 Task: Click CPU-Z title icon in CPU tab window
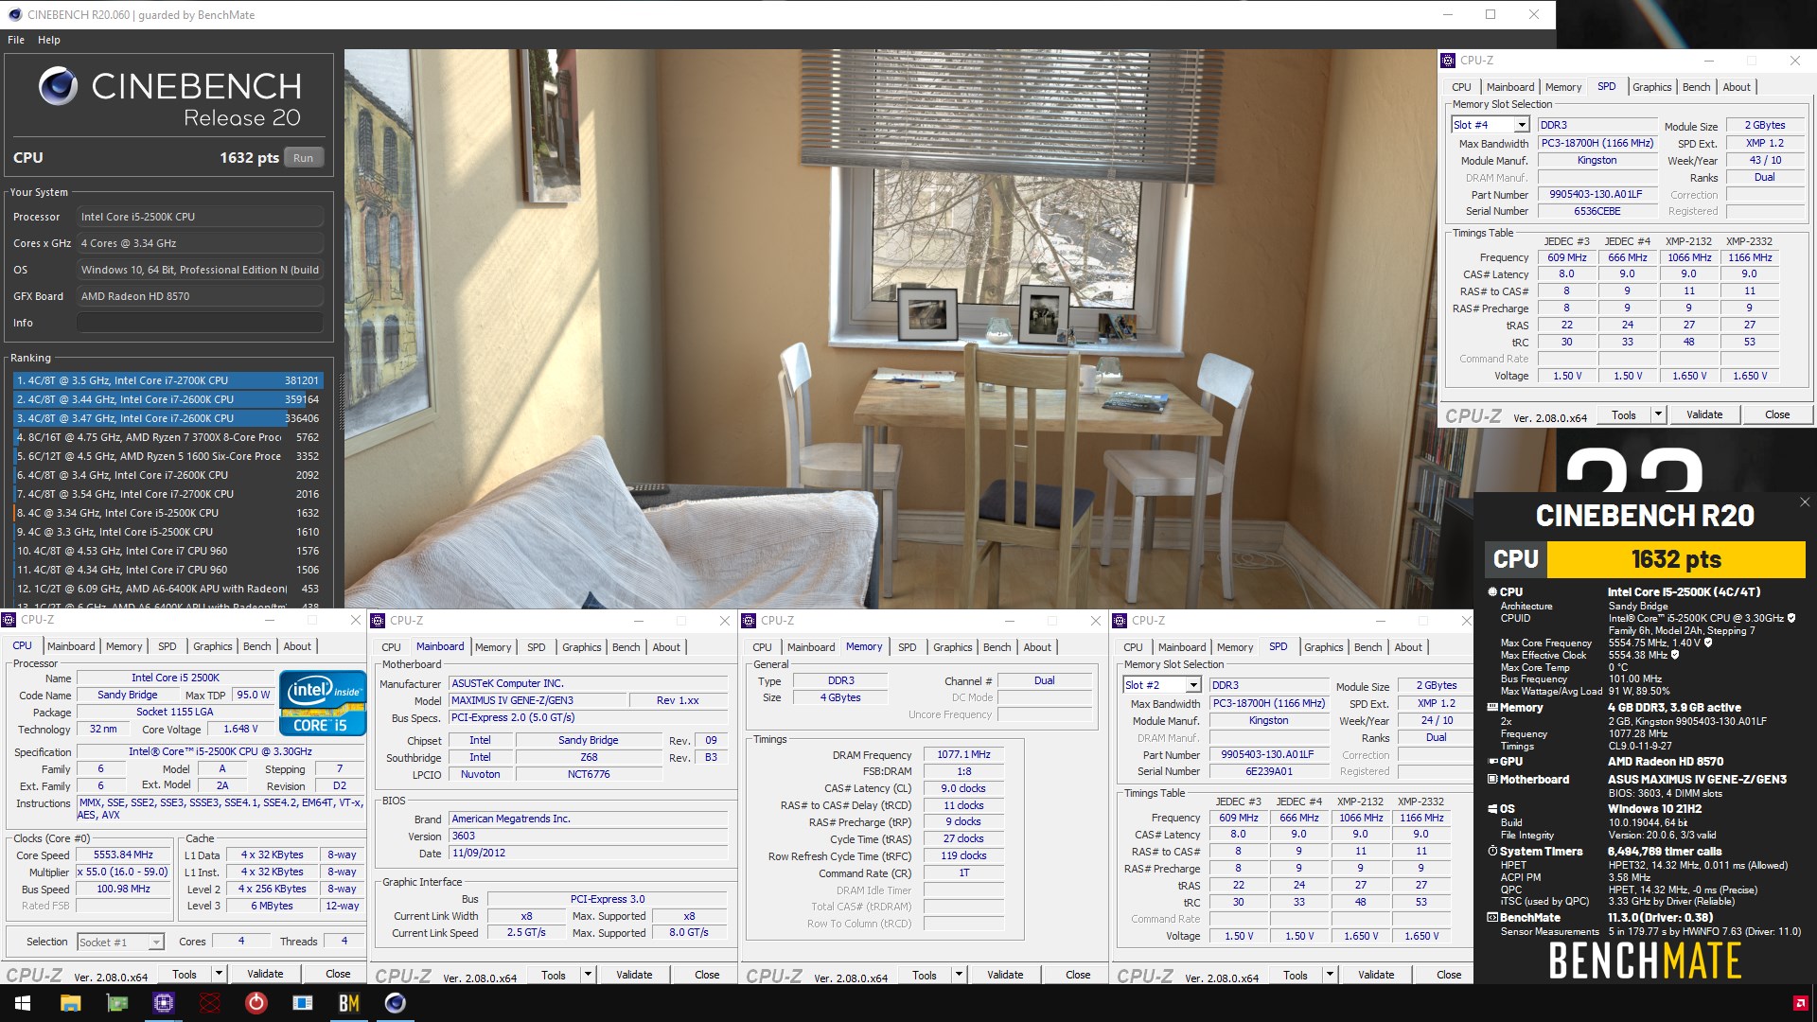9,620
